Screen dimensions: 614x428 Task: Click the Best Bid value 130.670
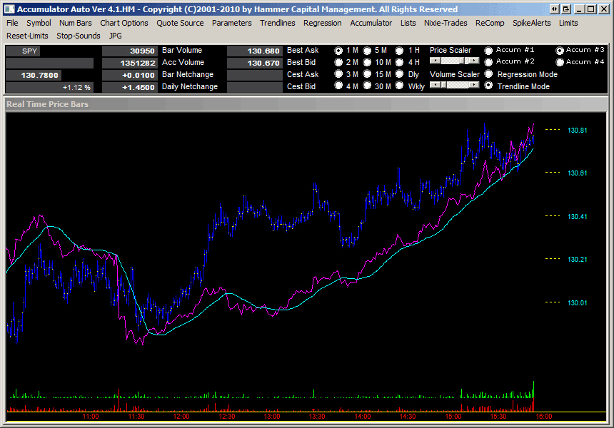coord(255,63)
